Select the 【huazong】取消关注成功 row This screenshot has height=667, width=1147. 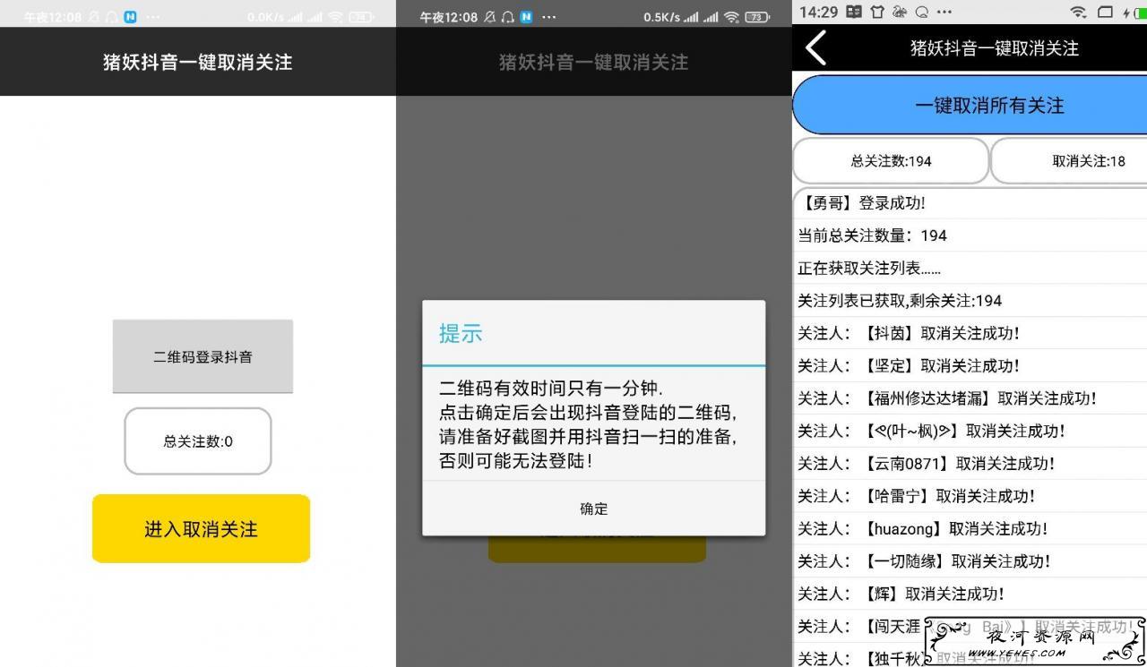pyautogui.click(x=970, y=528)
